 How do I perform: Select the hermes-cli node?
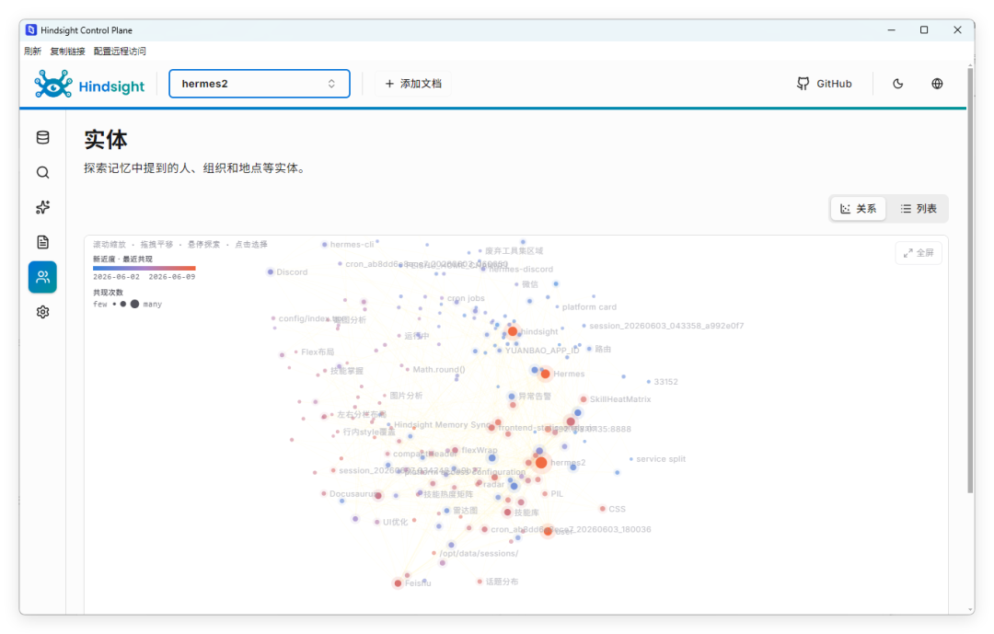coord(325,244)
